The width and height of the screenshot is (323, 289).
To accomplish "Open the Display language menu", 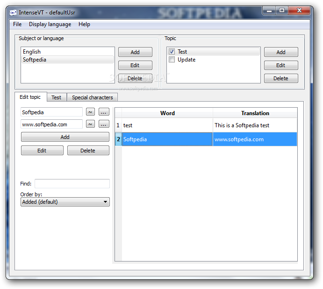I will pos(50,24).
